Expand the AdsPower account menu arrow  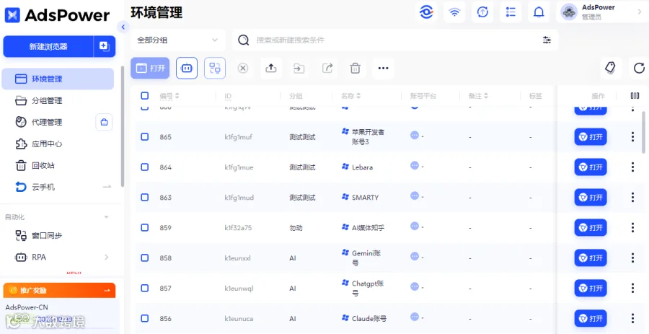click(639, 12)
